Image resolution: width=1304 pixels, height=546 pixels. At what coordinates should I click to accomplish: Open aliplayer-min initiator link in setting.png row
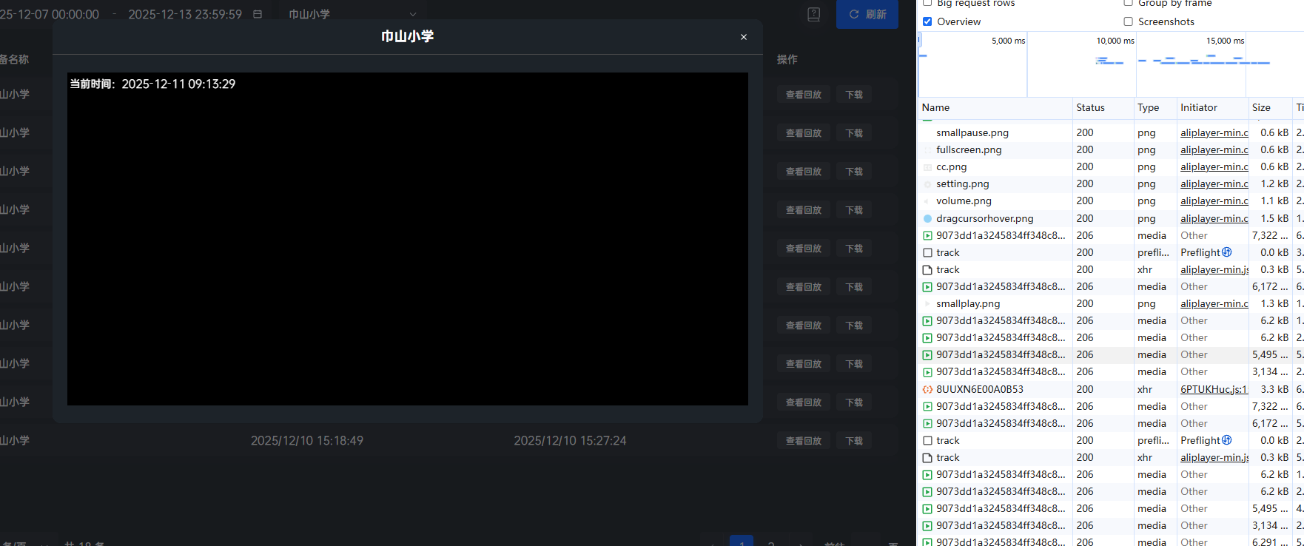tap(1214, 184)
